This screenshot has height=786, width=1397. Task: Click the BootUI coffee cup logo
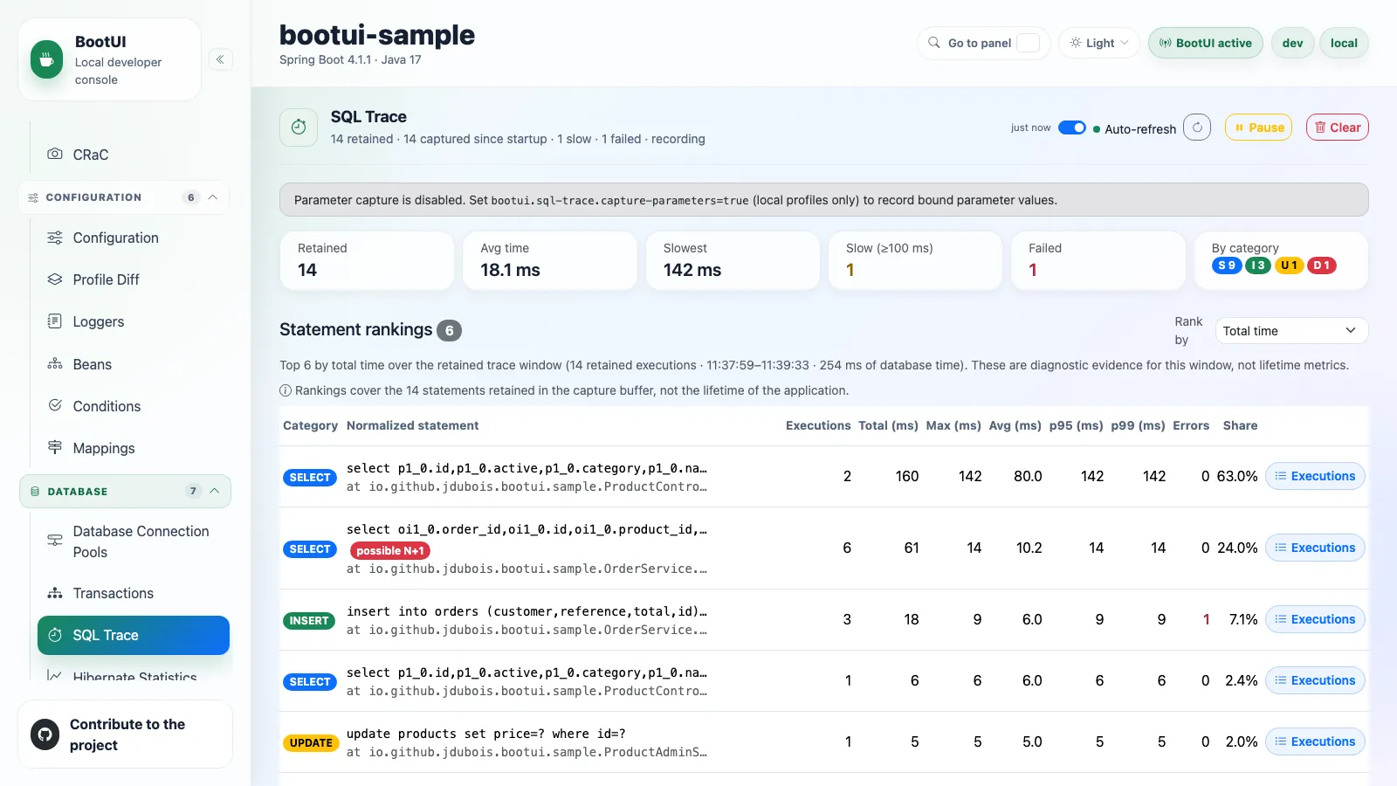(47, 60)
